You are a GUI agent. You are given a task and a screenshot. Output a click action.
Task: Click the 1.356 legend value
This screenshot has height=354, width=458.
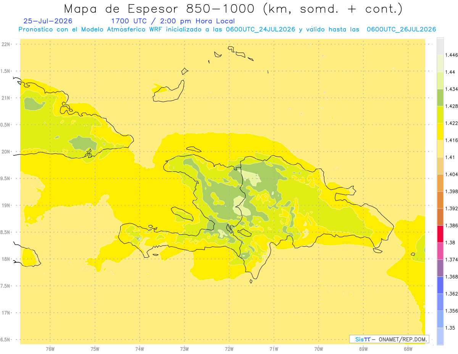pos(452,311)
